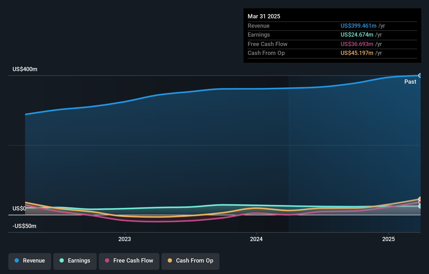This screenshot has width=429, height=274.
Task: Click the 2025 x-axis label
Action: pyautogui.click(x=389, y=239)
